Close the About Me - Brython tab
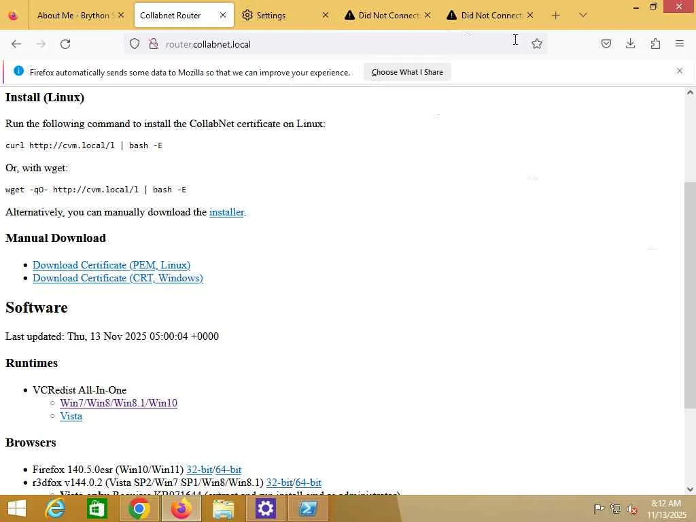Viewport: 696px width, 522px height. click(121, 15)
